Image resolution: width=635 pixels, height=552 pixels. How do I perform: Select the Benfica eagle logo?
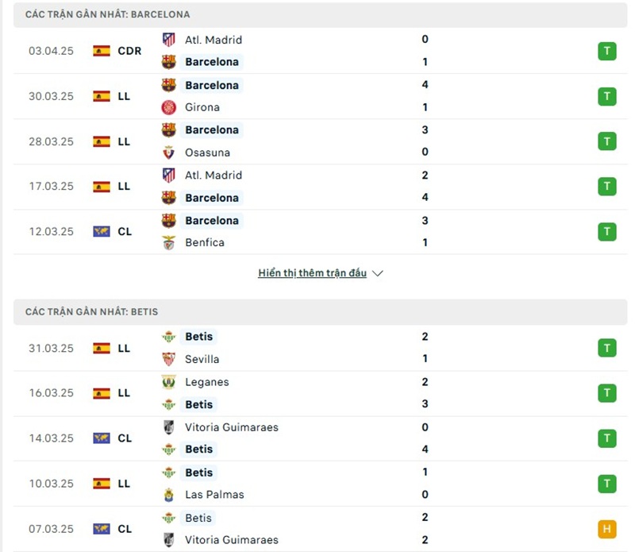tap(169, 242)
